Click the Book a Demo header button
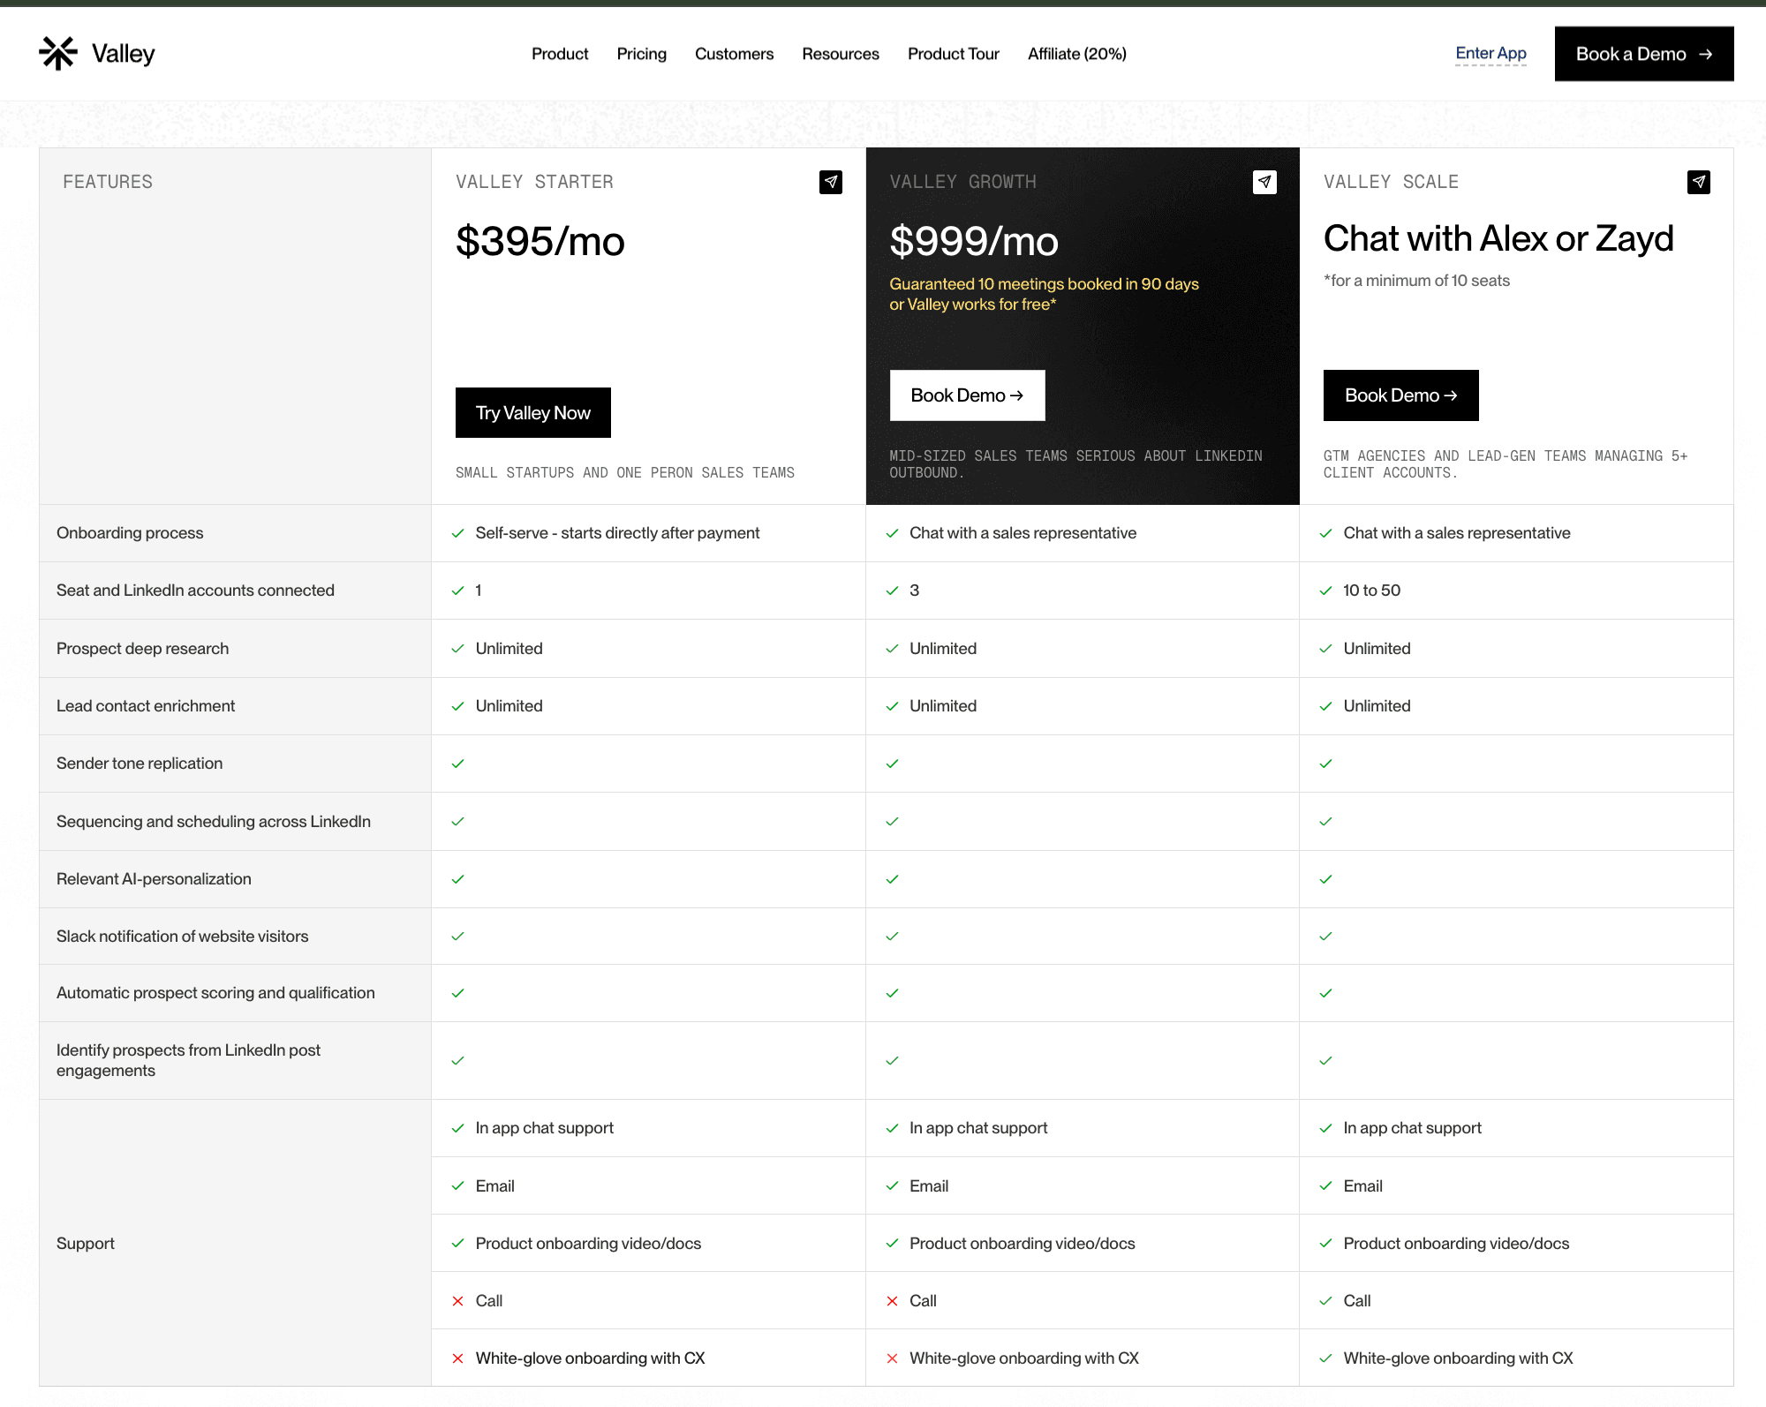 click(x=1644, y=54)
